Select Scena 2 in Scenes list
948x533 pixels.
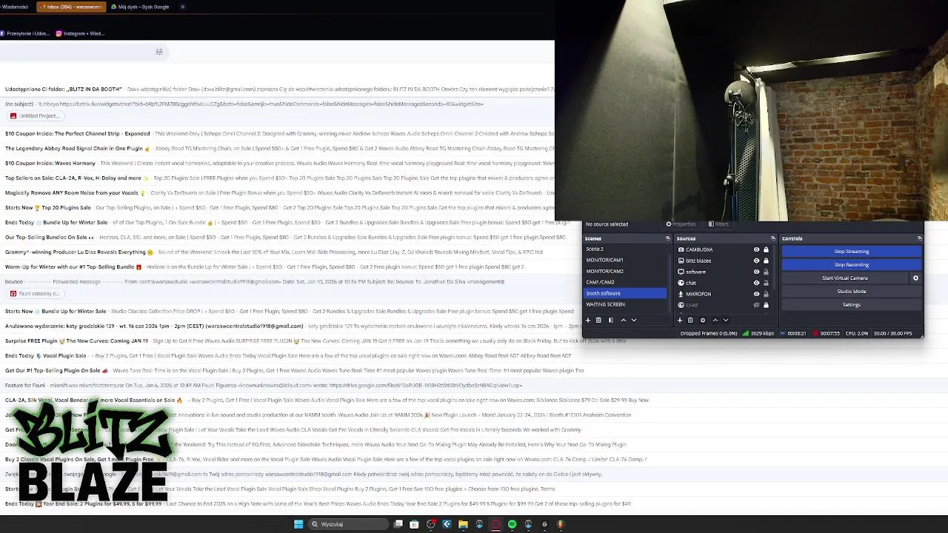[626, 249]
